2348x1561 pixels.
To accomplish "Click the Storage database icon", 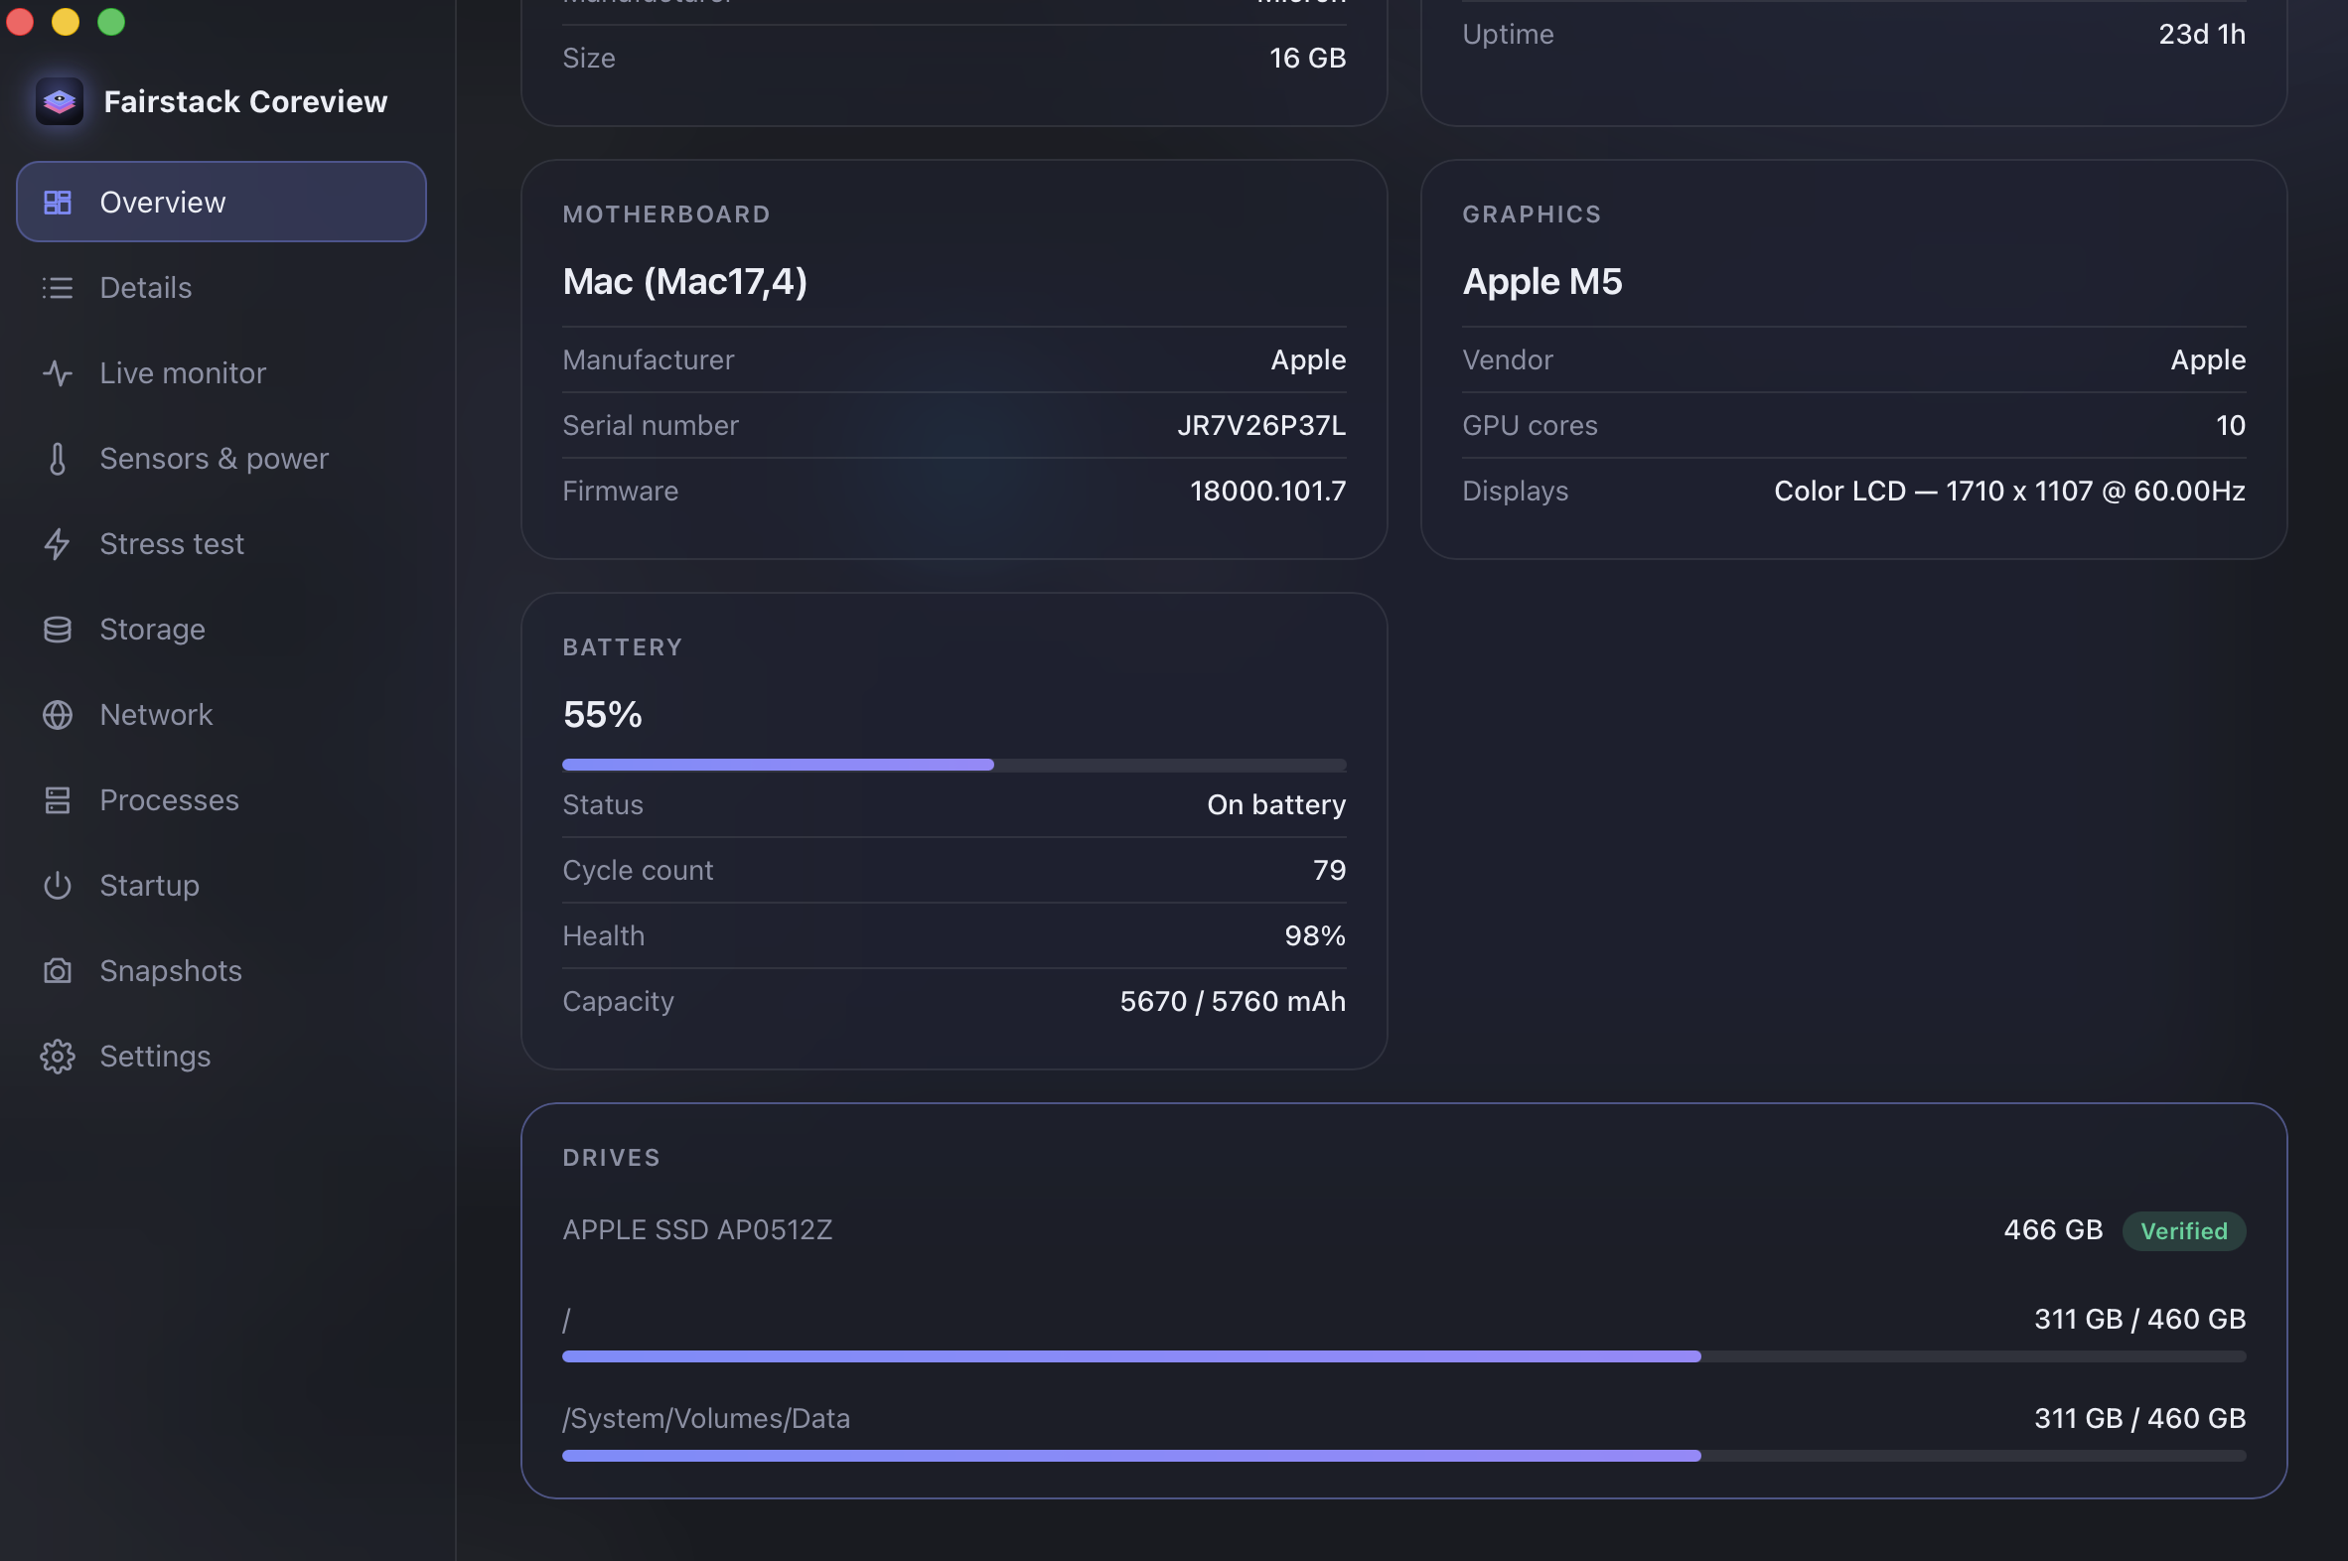I will pos(58,630).
